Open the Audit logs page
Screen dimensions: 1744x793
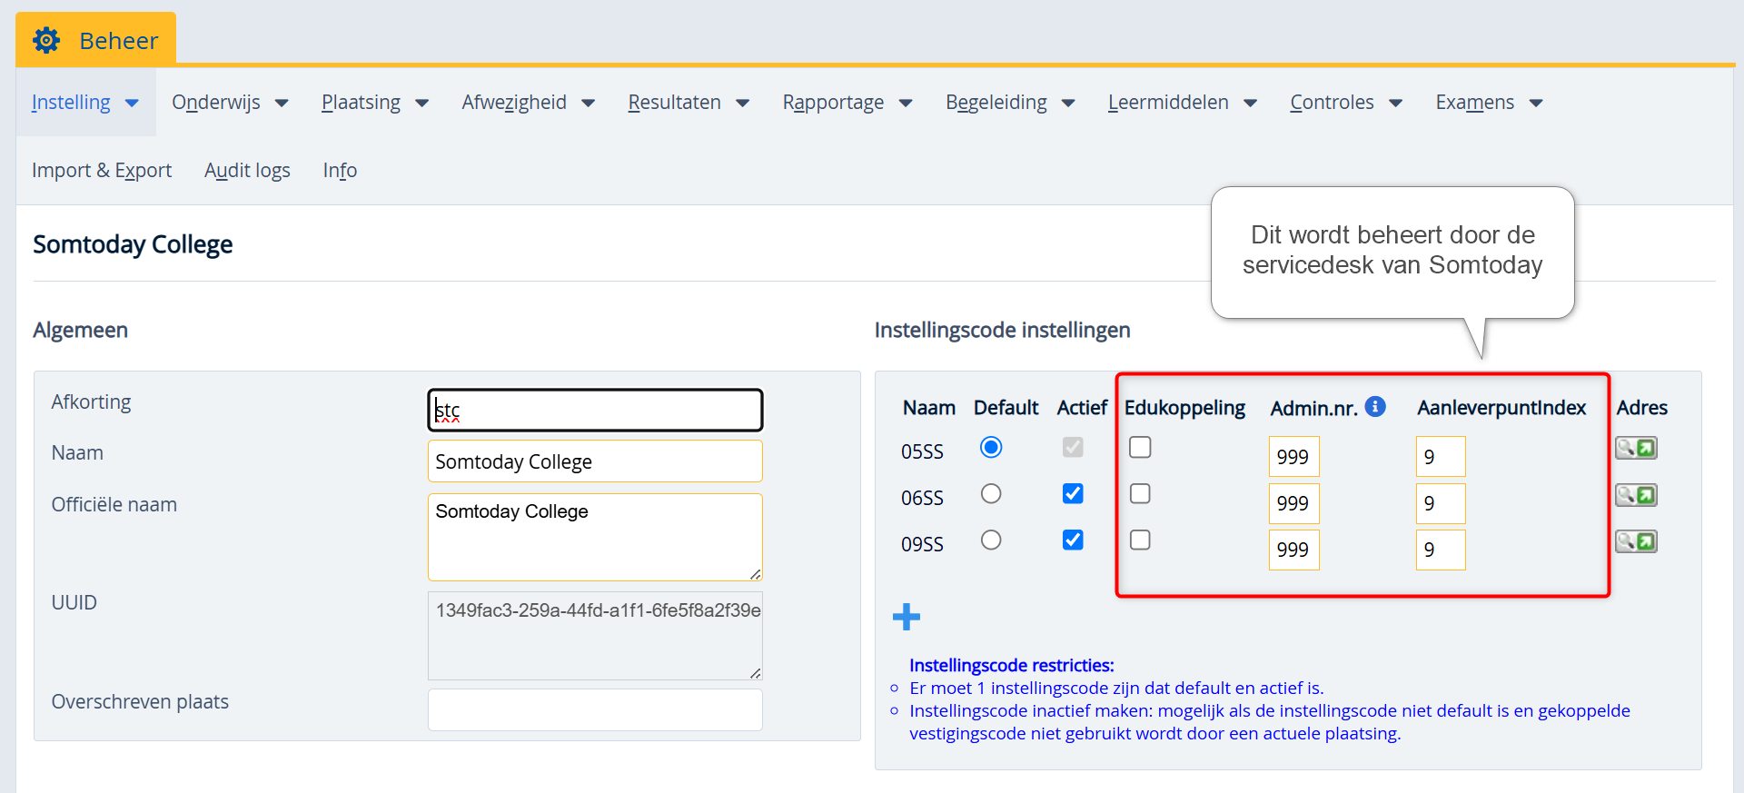point(247,171)
